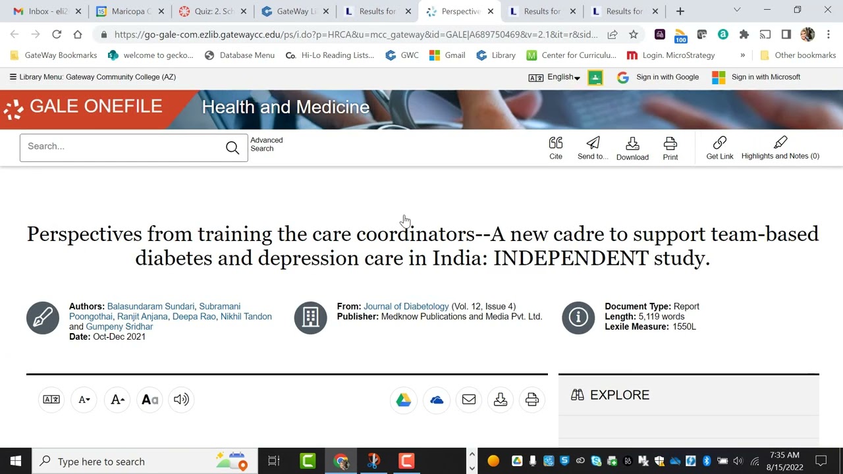This screenshot has width=843, height=474.
Task: Click the GALE ONEFILE logo
Action: coord(84,107)
